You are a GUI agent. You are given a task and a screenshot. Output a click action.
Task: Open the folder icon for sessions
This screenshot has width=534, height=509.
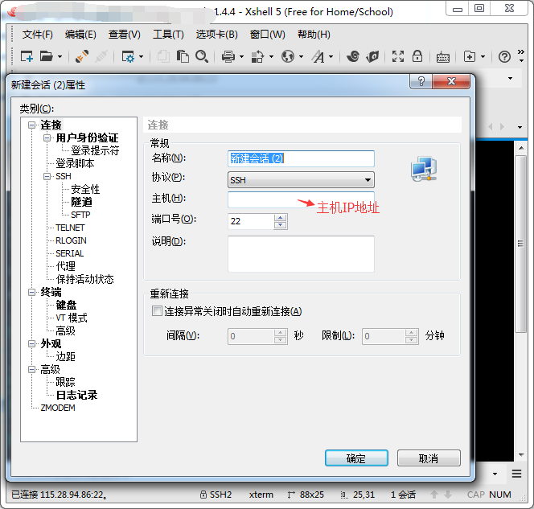46,56
